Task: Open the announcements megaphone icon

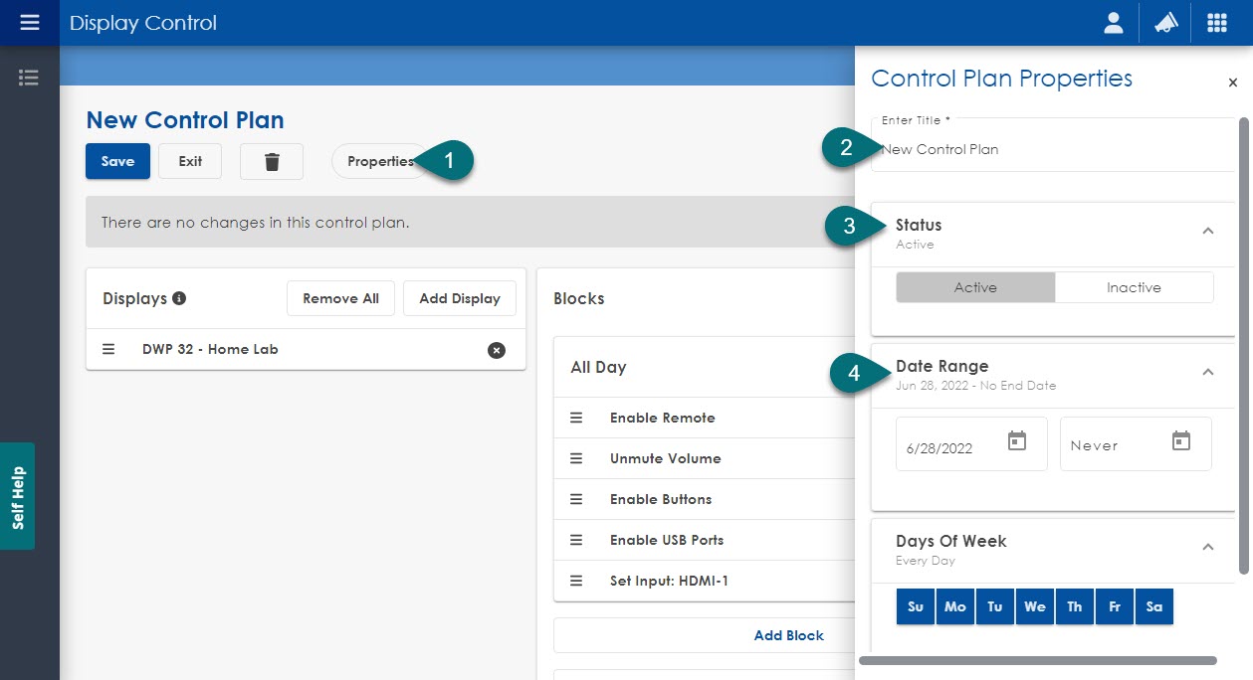Action: [1165, 23]
